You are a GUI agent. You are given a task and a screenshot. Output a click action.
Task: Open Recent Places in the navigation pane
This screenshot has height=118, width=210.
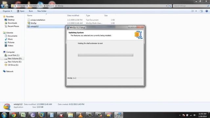13,26
